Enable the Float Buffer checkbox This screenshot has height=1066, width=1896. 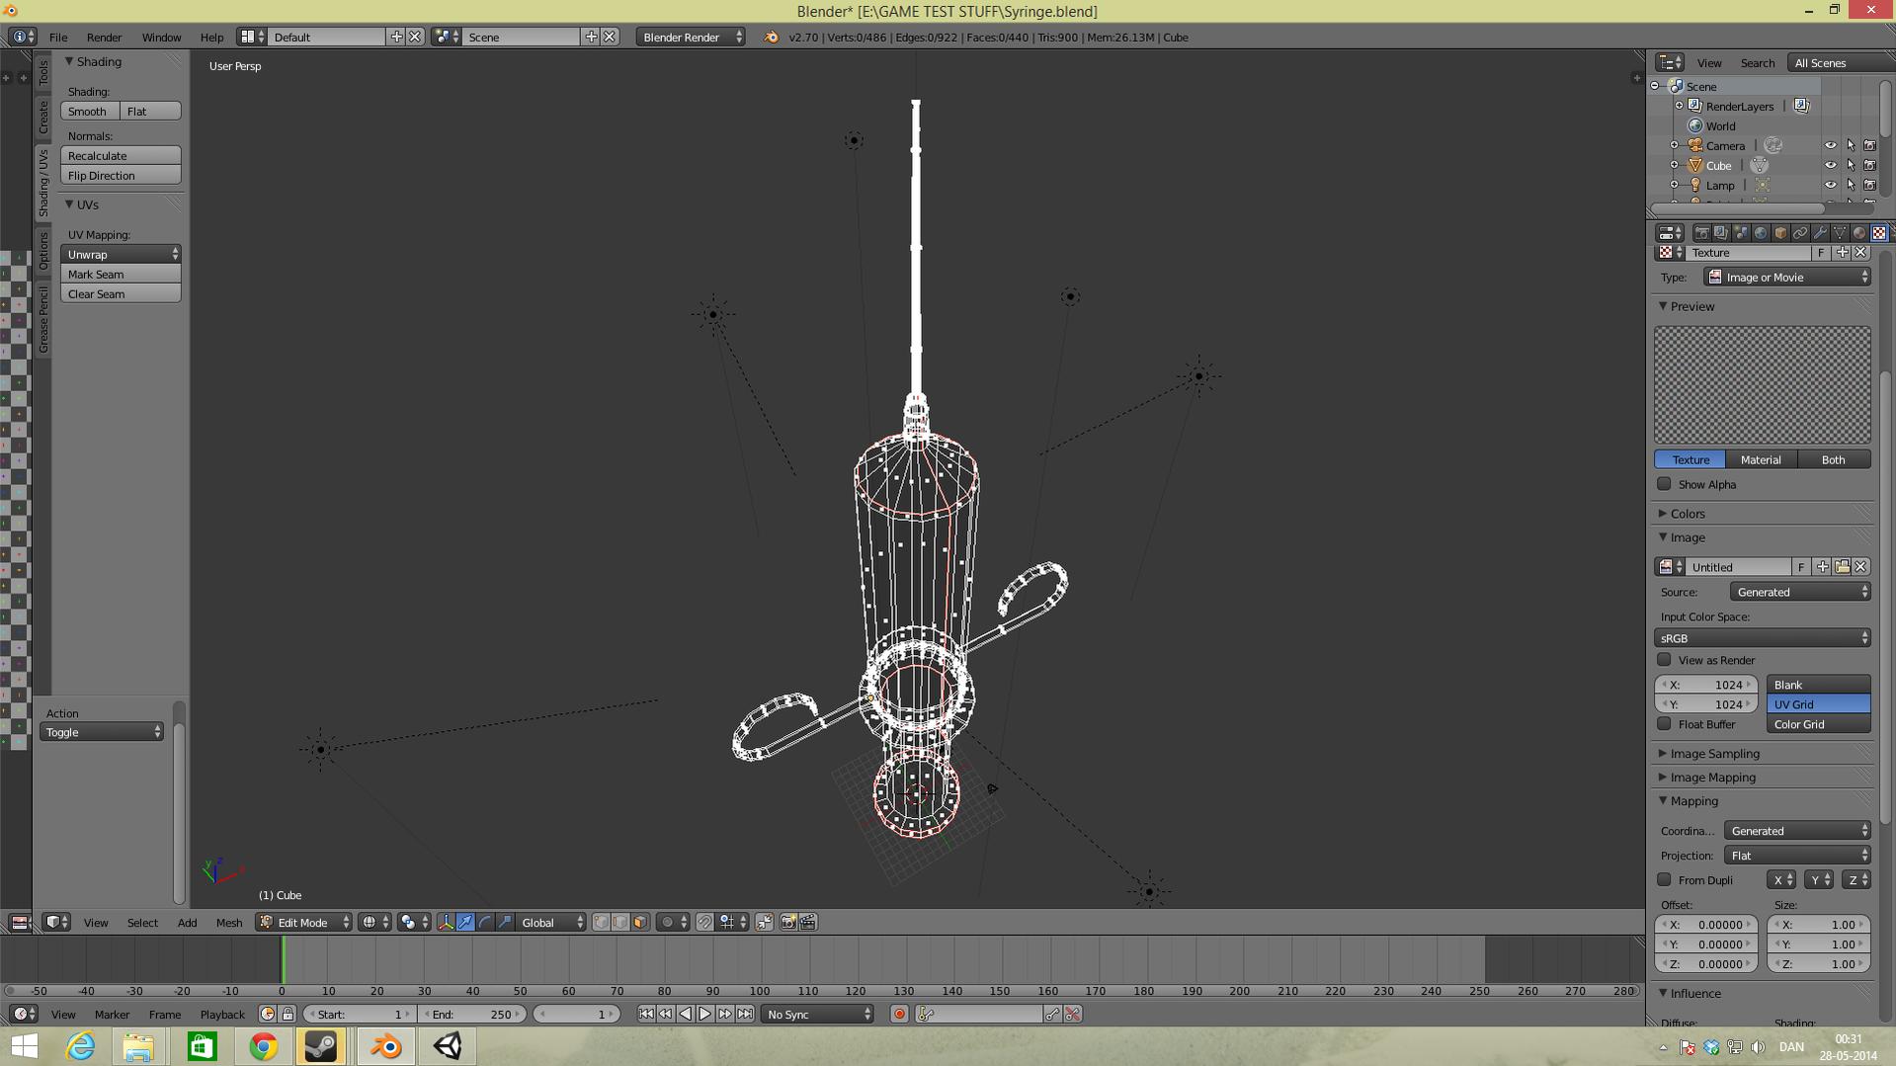pos(1664,724)
